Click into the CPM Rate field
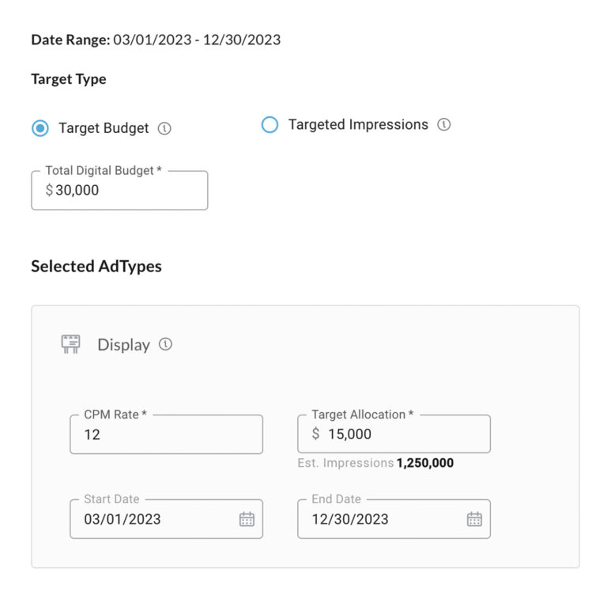This screenshot has width=607, height=591. pos(166,434)
